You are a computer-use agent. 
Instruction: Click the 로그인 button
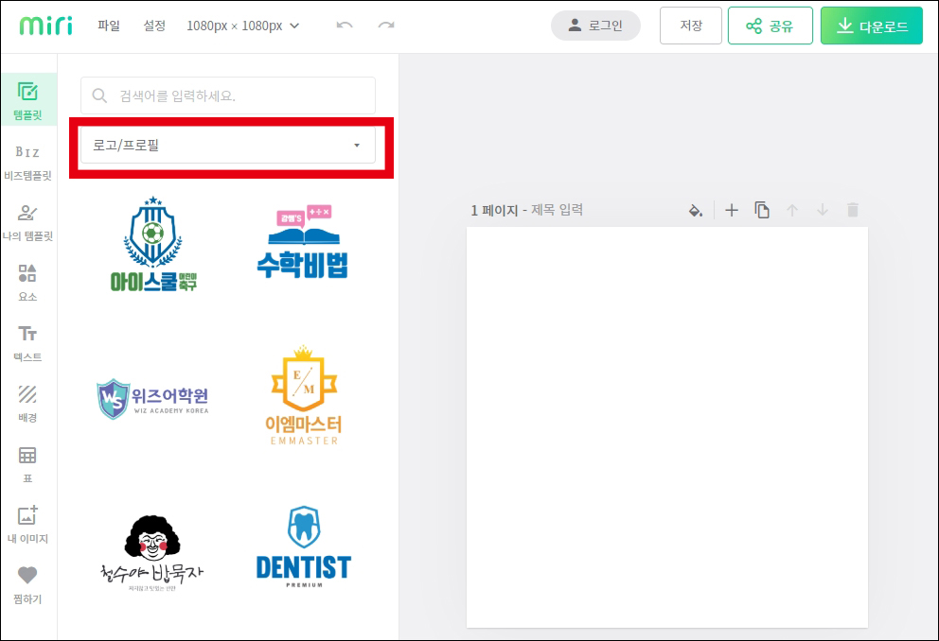click(595, 26)
